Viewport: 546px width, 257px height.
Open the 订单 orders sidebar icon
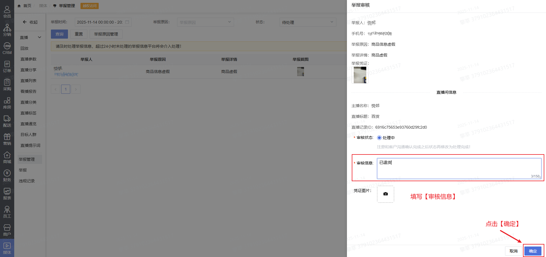(x=7, y=66)
